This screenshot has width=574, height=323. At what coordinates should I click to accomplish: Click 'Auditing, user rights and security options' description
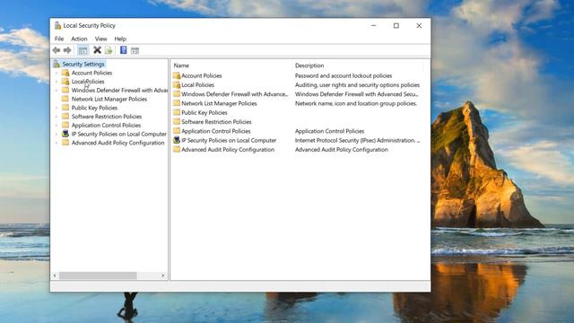[357, 85]
